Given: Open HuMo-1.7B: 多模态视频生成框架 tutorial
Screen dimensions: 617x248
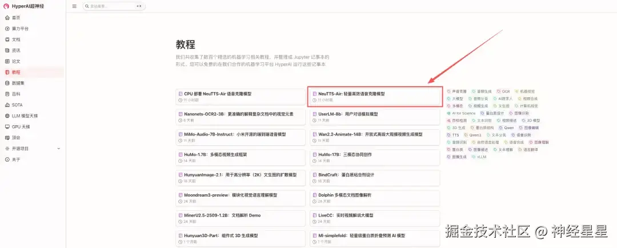Looking at the screenshot, I should tap(241, 158).
